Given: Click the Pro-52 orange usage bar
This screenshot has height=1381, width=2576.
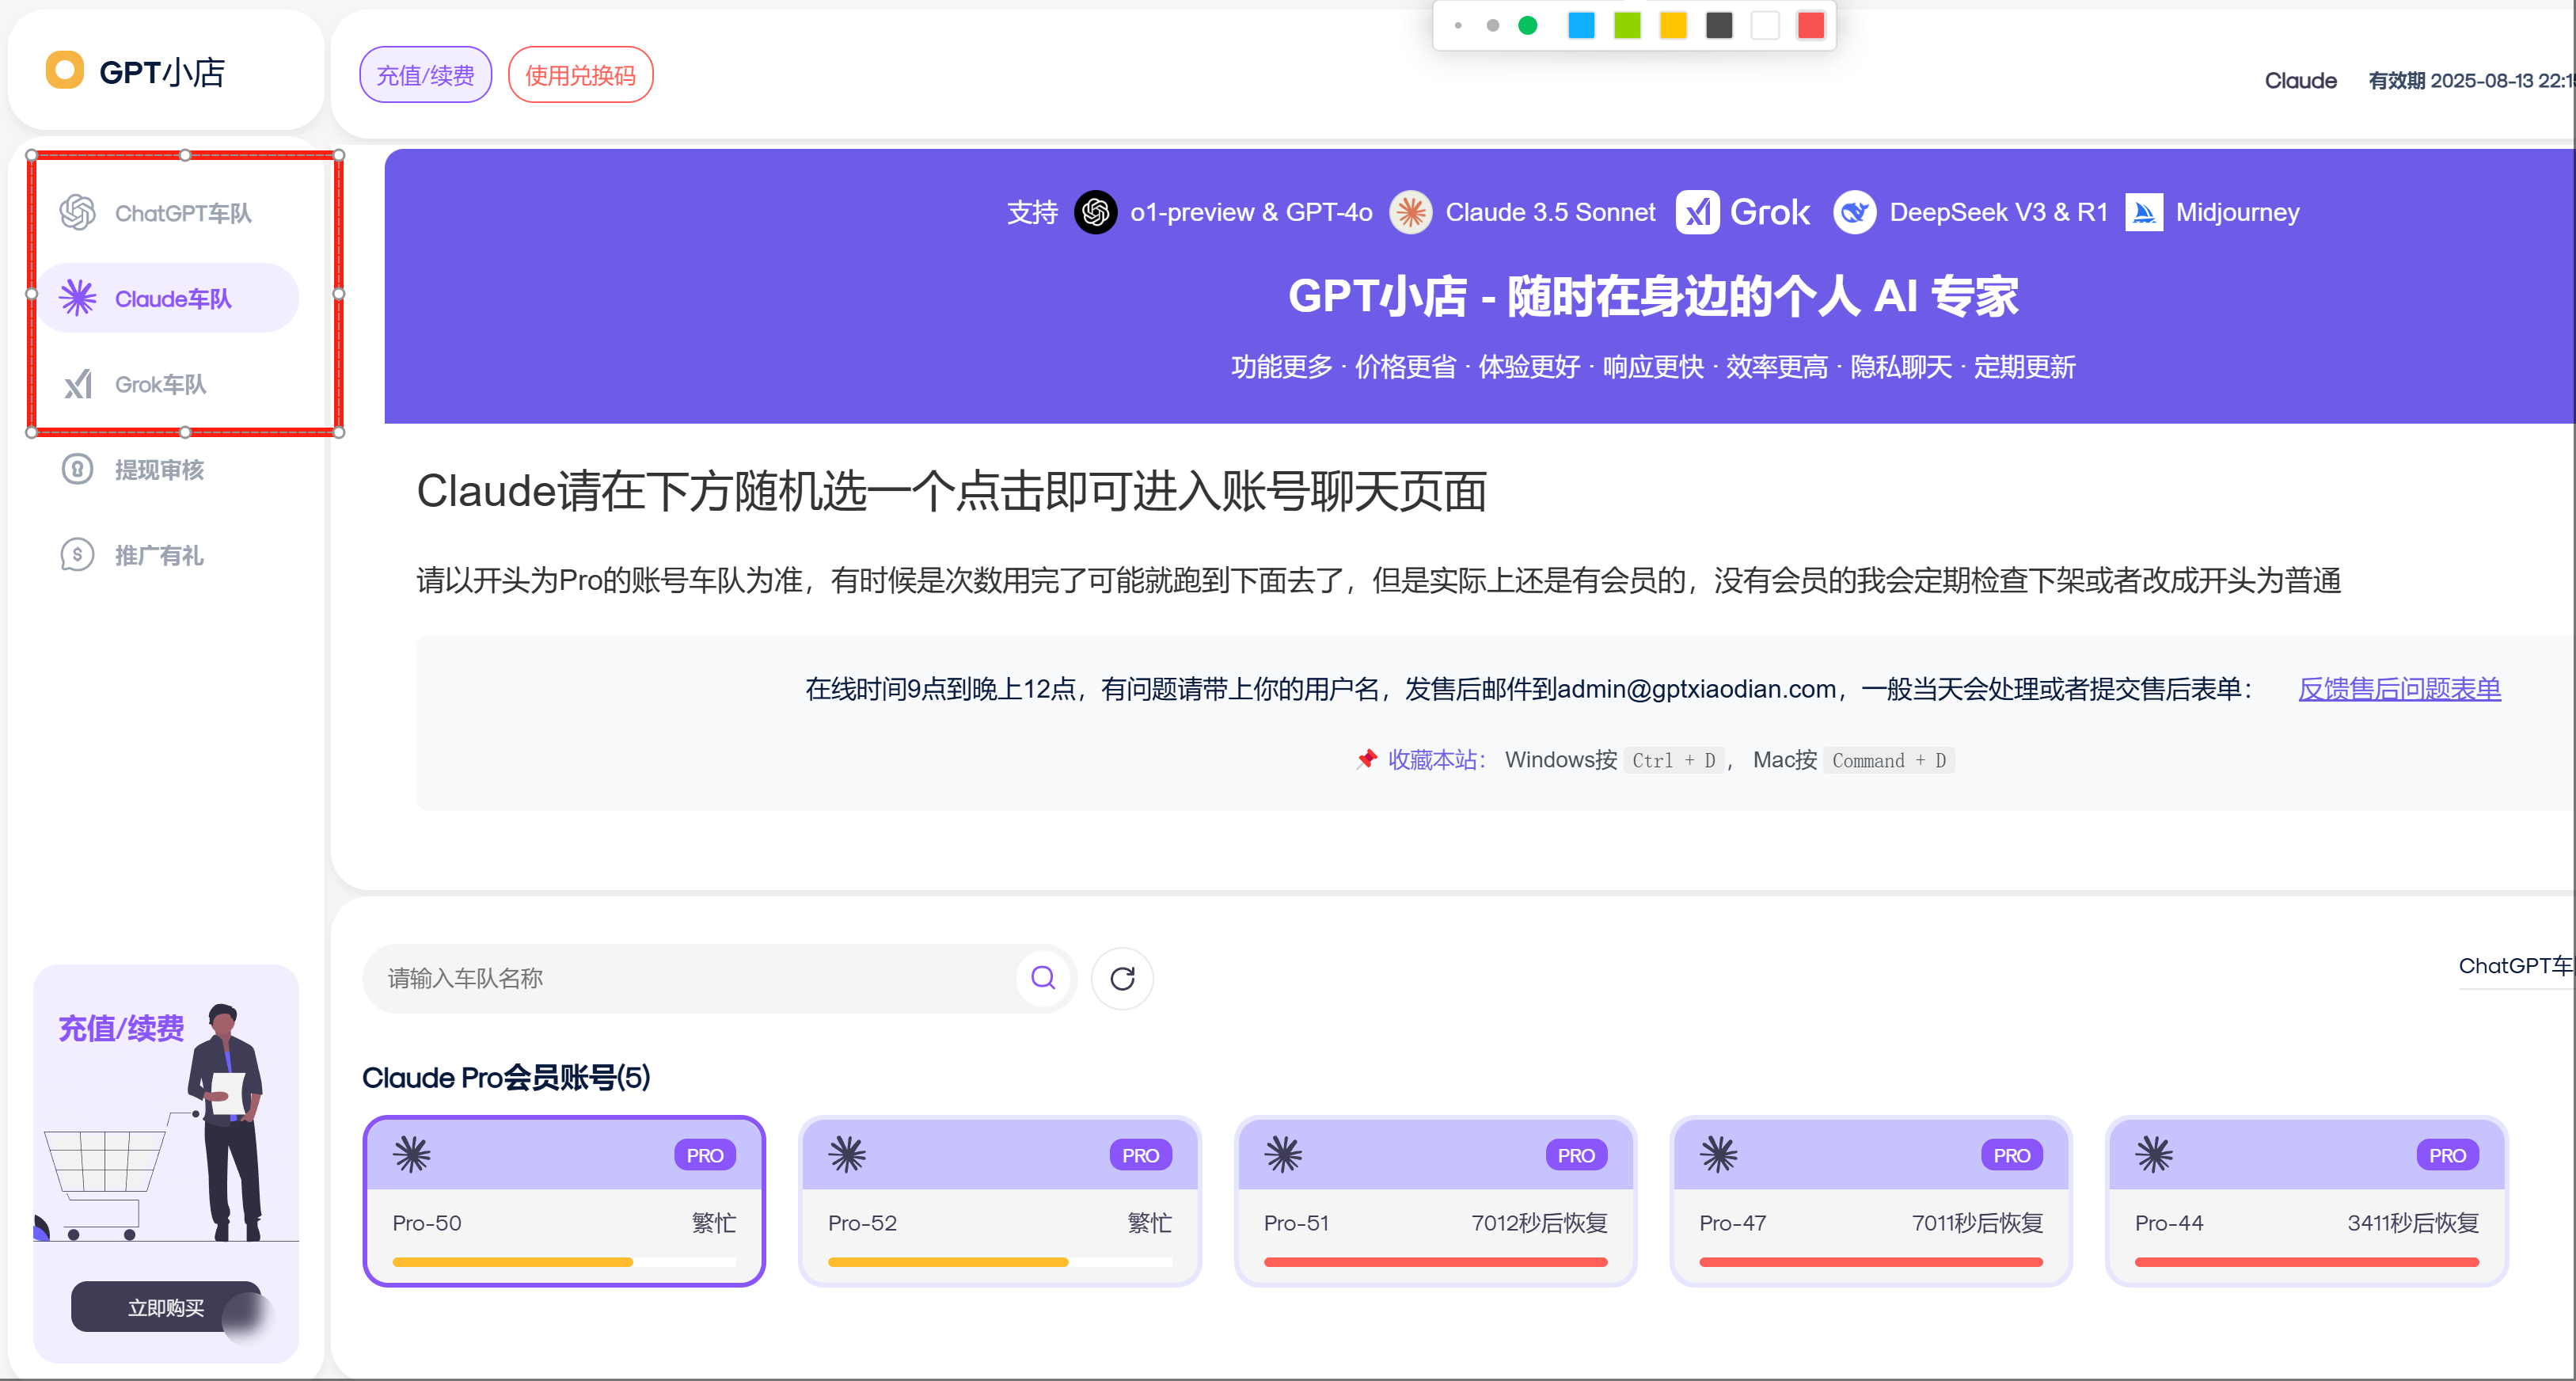Looking at the screenshot, I should (x=948, y=1262).
